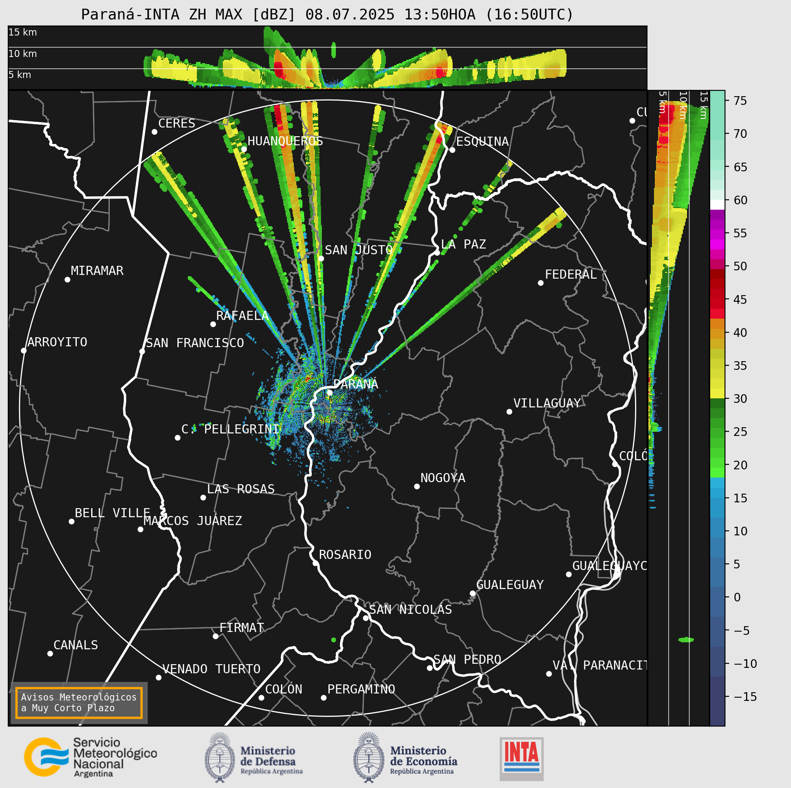The height and width of the screenshot is (788, 791).
Task: Click the 5 km label in top cross-section
Action: click(x=20, y=75)
